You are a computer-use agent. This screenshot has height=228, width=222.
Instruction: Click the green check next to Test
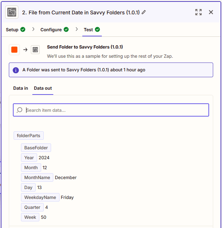coord(97,29)
